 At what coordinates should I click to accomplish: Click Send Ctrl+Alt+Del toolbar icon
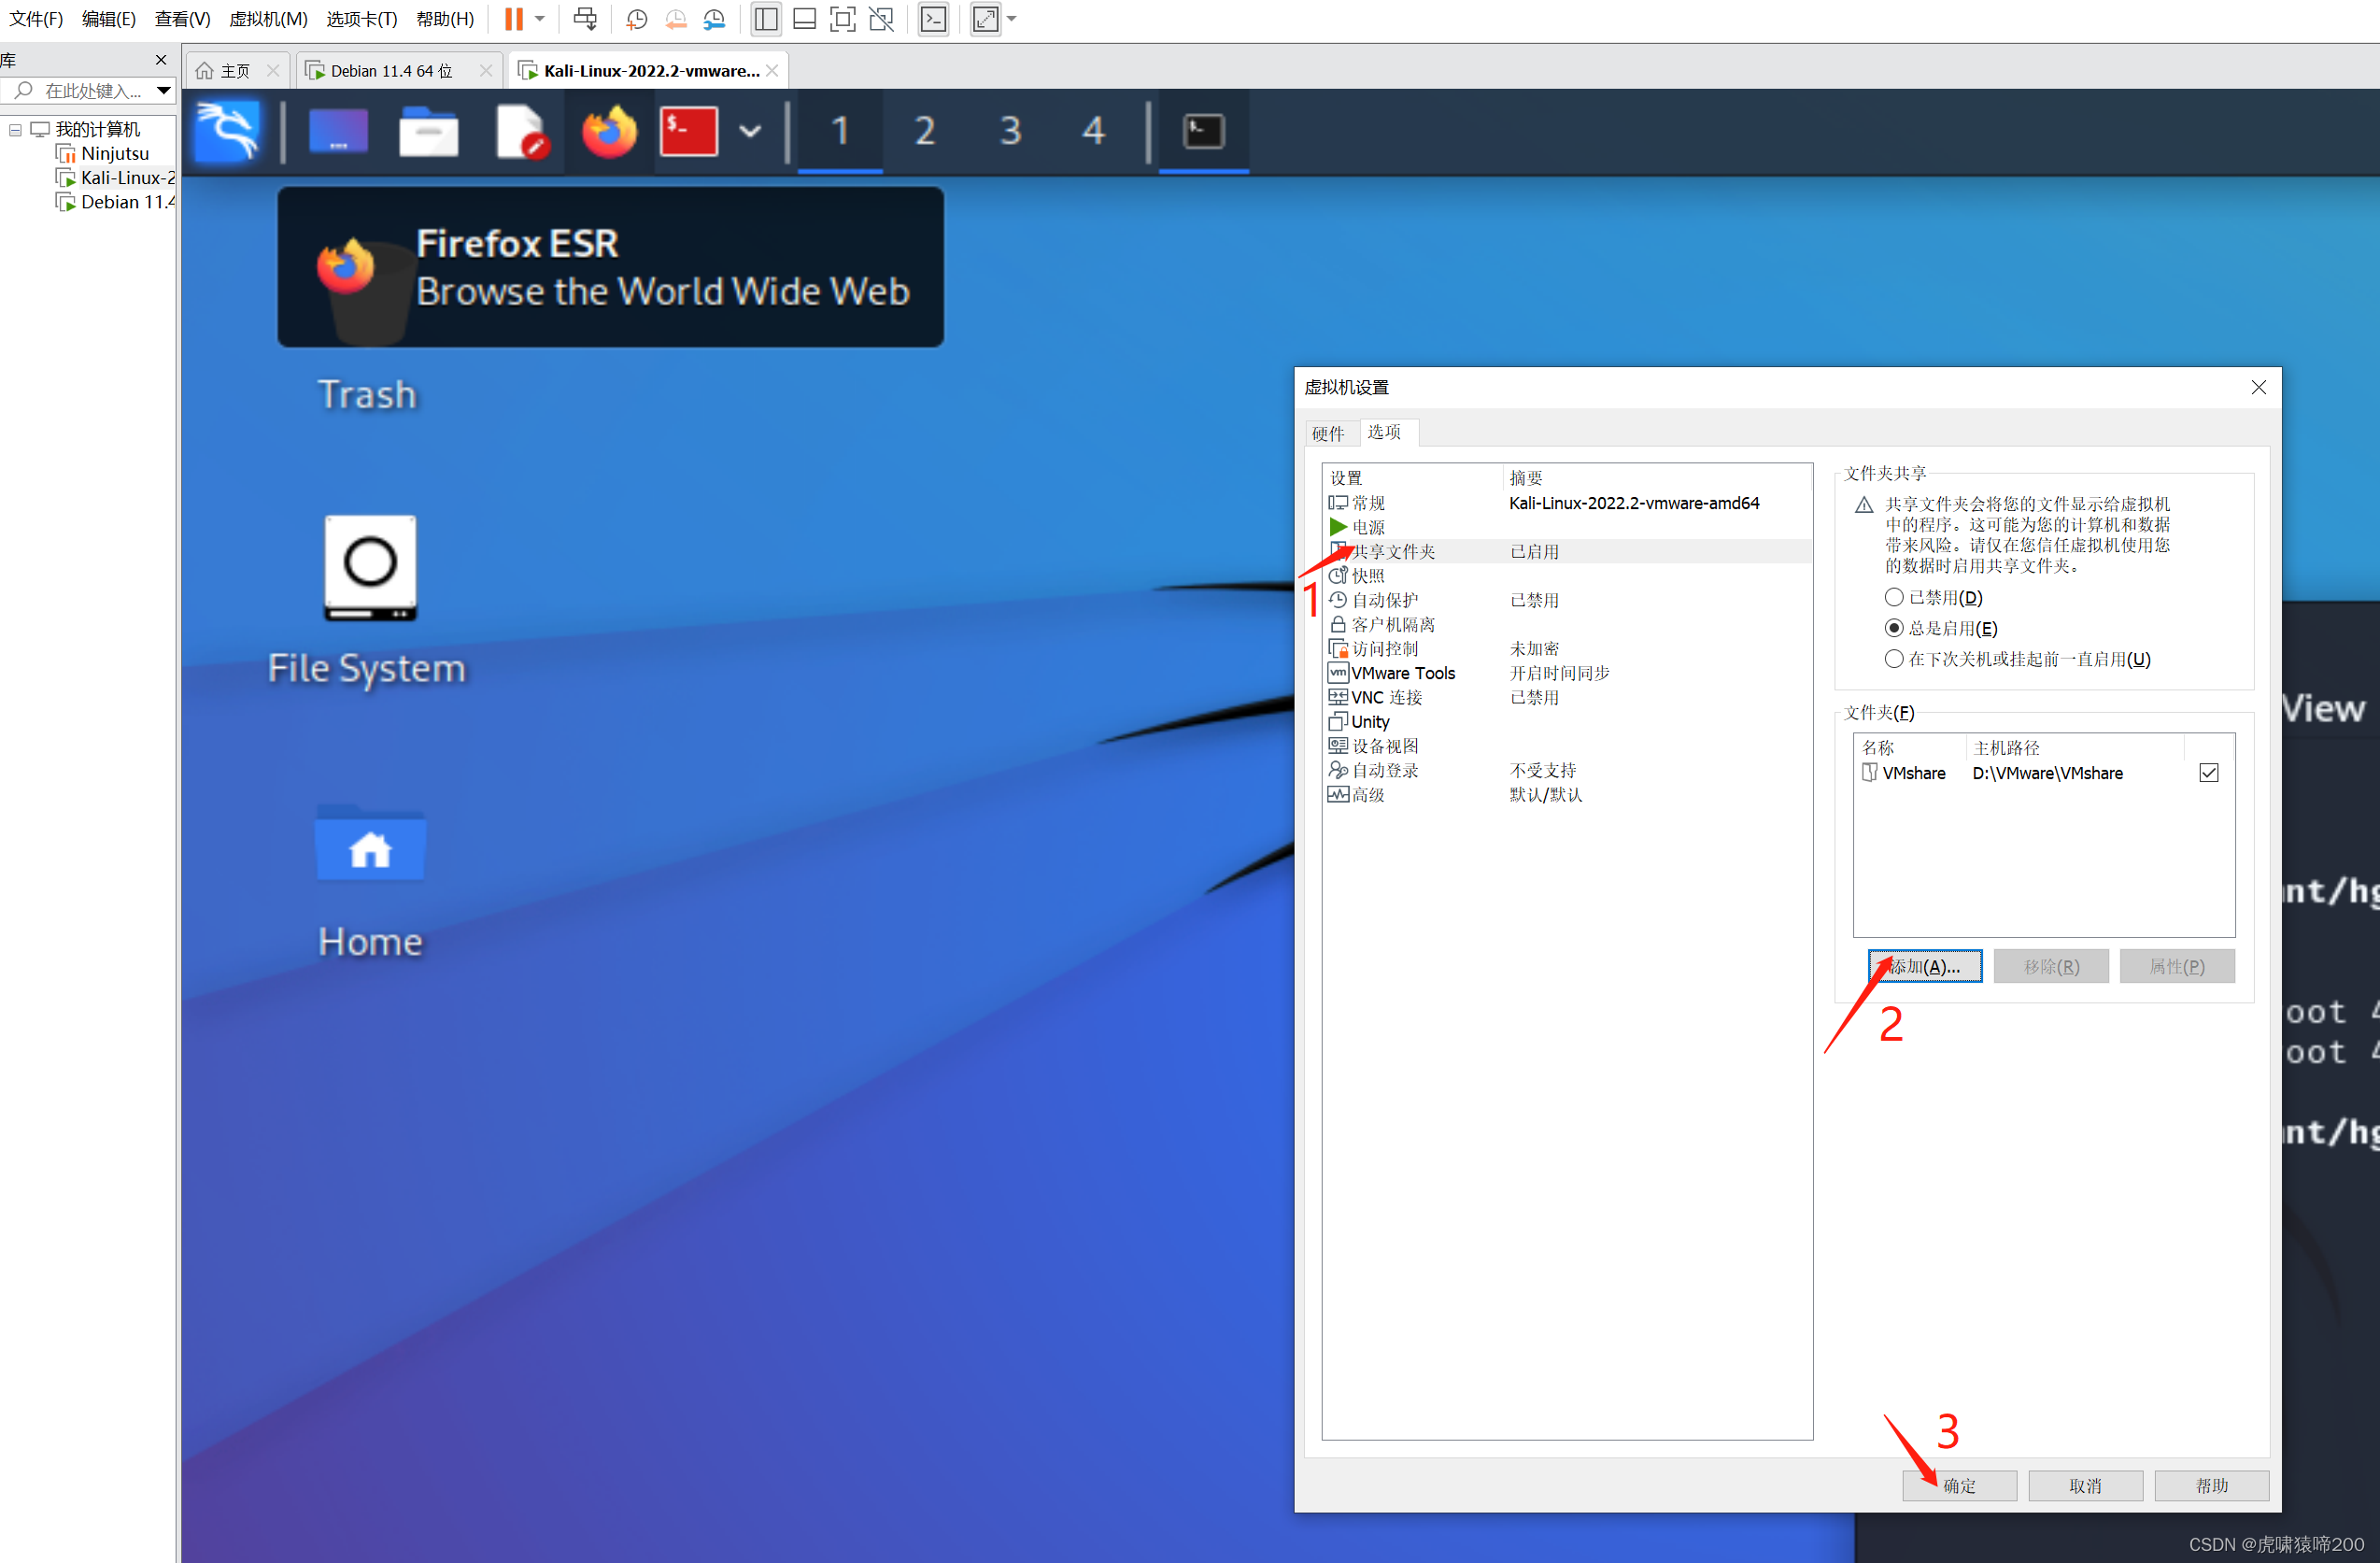tap(585, 19)
